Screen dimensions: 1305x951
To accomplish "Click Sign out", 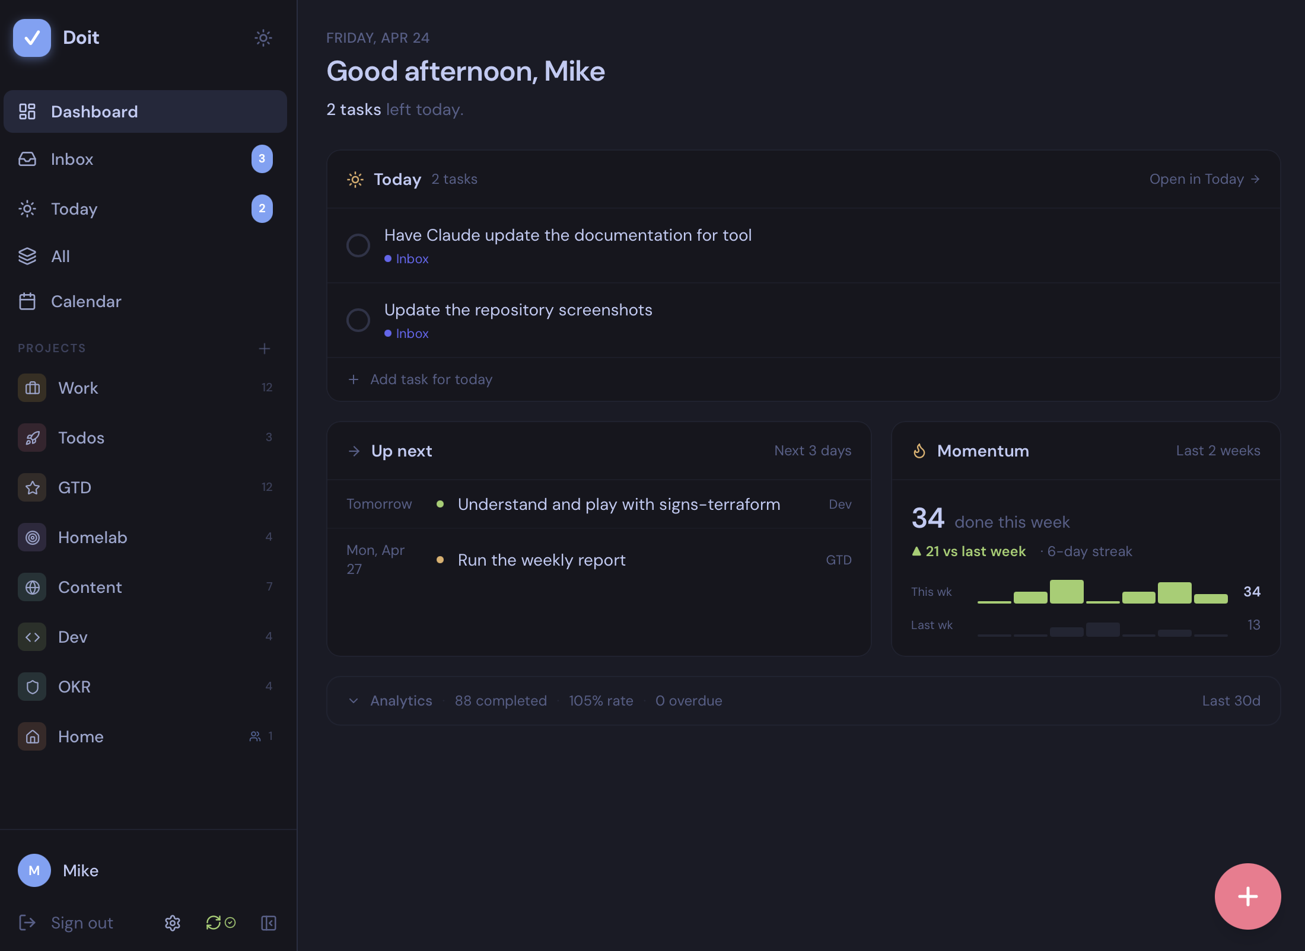I will (x=82, y=923).
